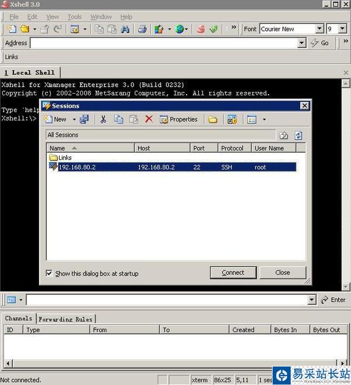Screen dimensions: 351x385
Task: Expand the Address bar dropdown
Action: click(x=302, y=43)
